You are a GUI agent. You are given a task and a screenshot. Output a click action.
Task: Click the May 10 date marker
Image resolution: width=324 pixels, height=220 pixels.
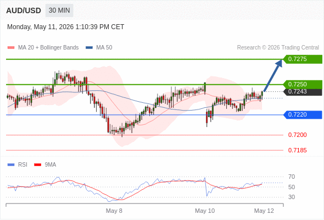point(205,211)
